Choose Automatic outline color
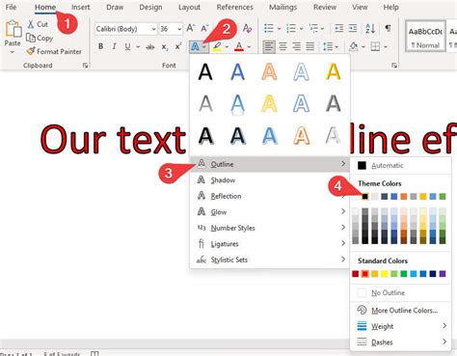This screenshot has width=457, height=356. click(x=400, y=165)
